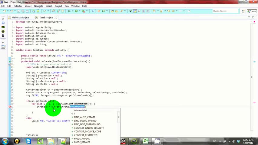The height and width of the screenshot is (145, 258).
Task: Open the New dropdown arrow beside New icon
Action: 8,11
